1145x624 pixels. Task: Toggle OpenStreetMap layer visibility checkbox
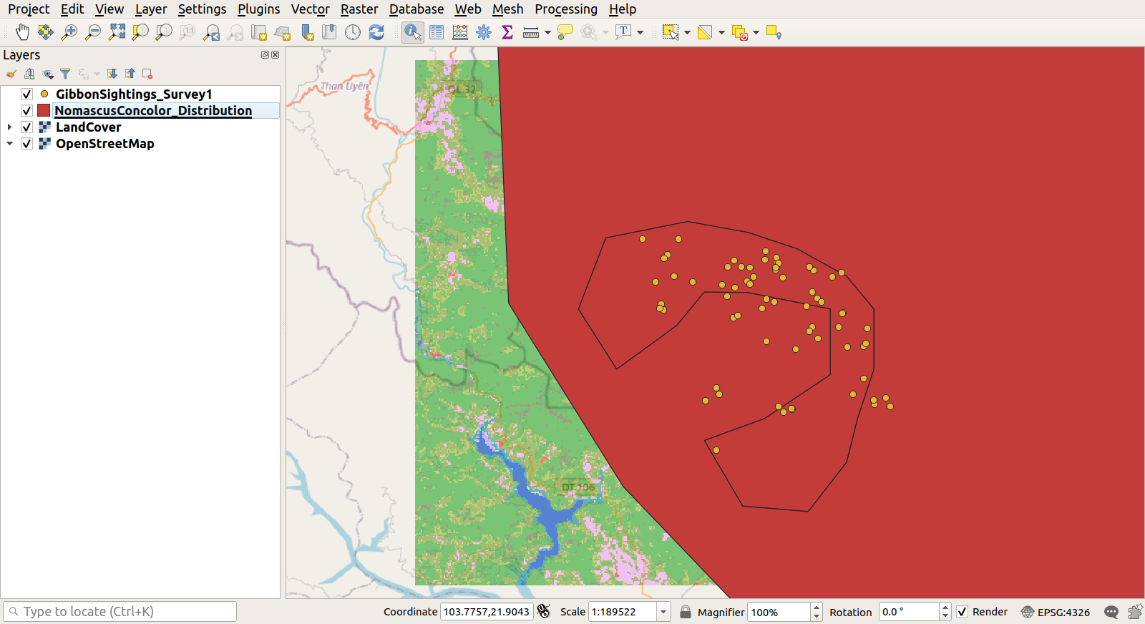(26, 143)
